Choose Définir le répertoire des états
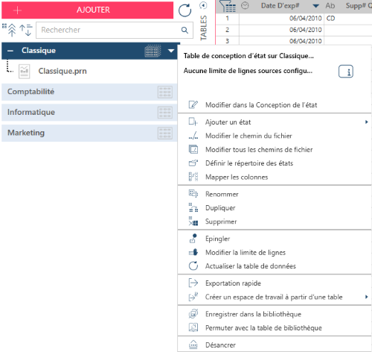 click(275, 163)
